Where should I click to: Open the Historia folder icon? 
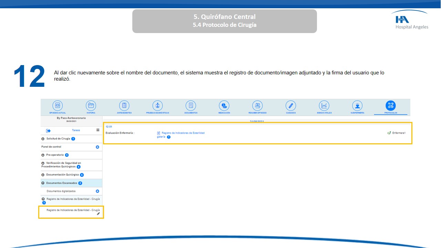pyautogui.click(x=91, y=106)
